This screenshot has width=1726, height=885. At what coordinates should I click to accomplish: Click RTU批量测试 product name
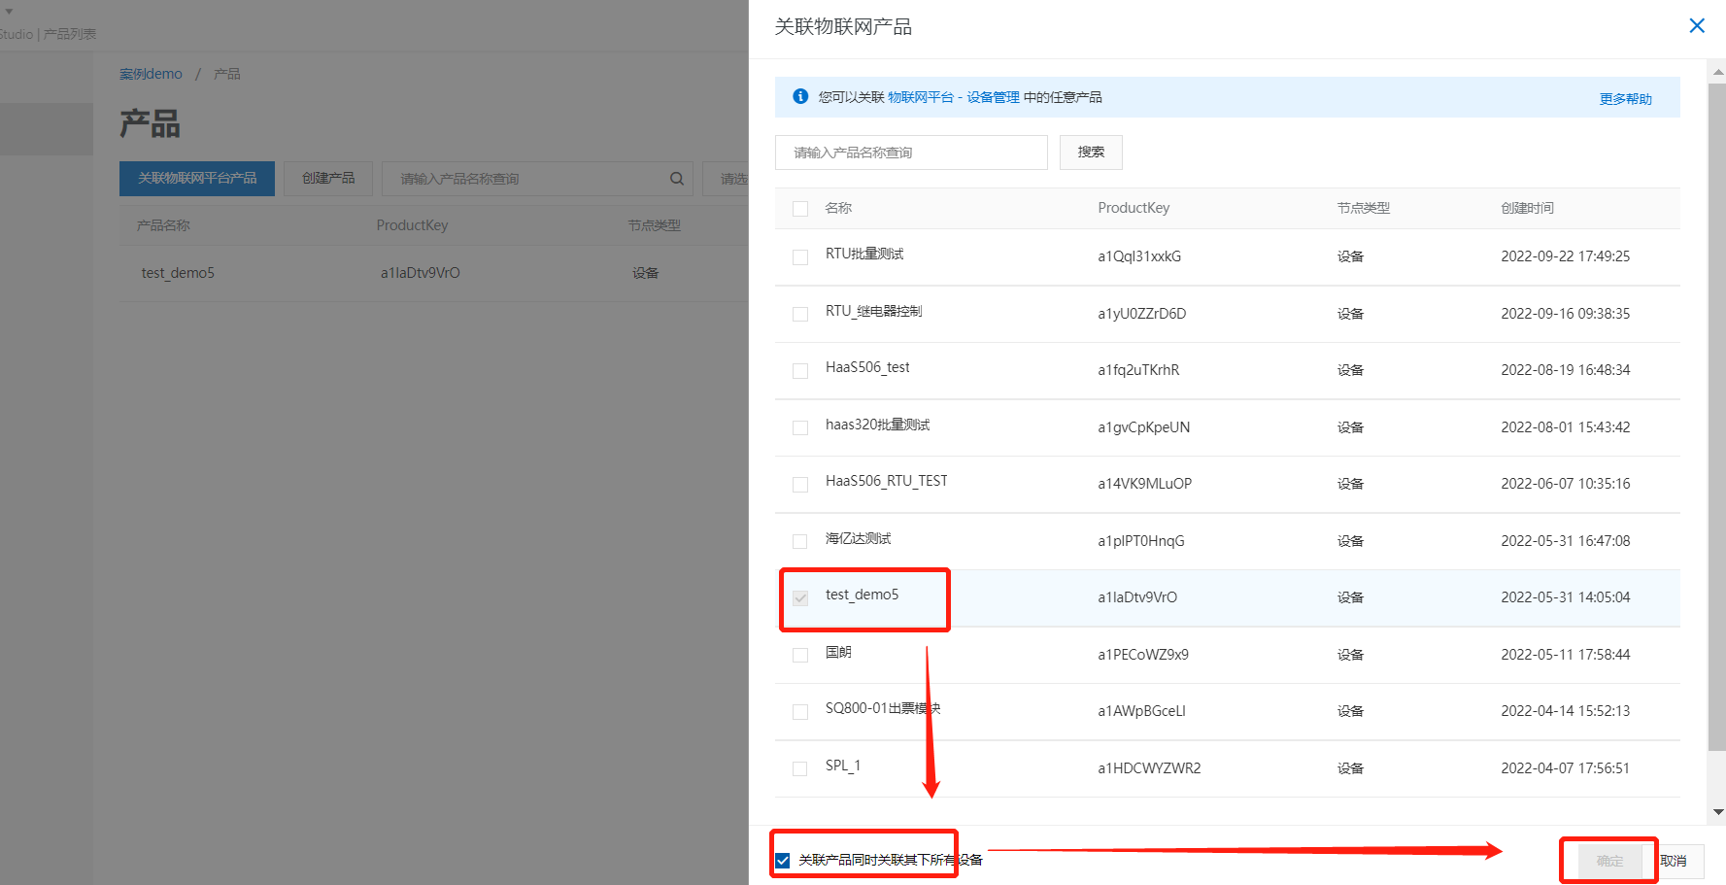864,254
